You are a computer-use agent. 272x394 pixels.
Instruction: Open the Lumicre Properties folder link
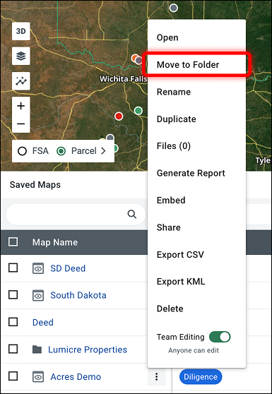pyautogui.click(x=88, y=350)
